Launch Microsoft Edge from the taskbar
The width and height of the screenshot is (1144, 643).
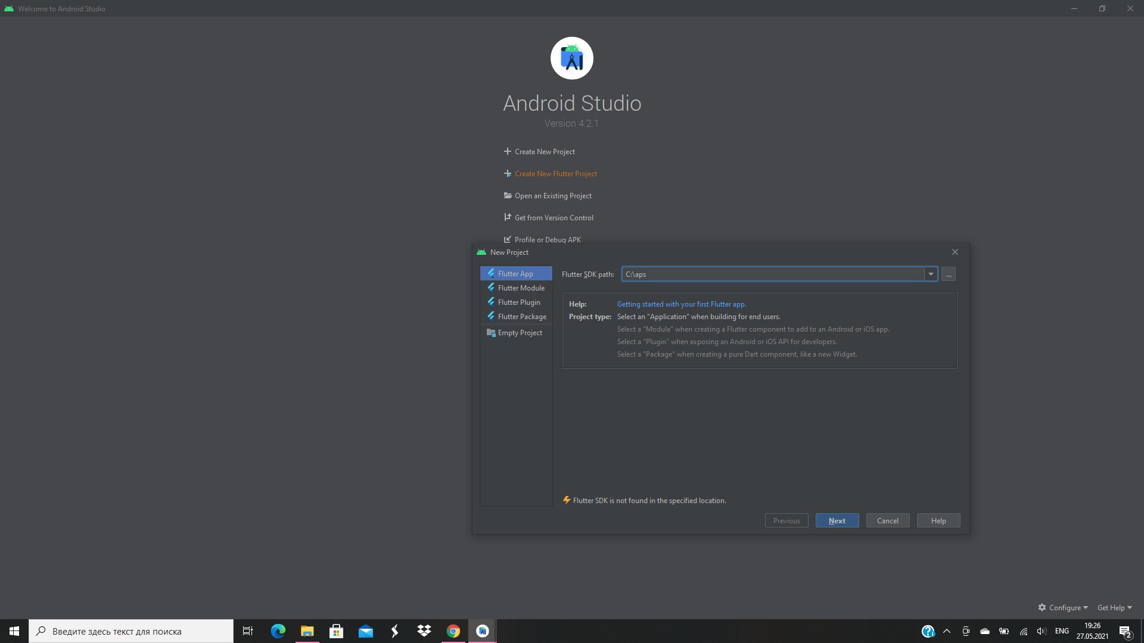coord(278,631)
